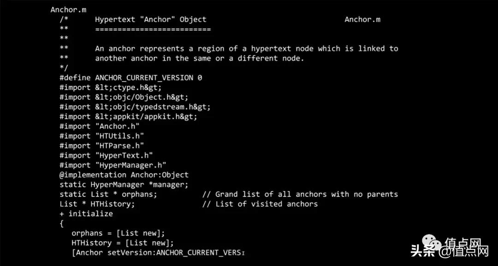
Task: Click the 'static HyperManager *manager;' line
Action: pos(124,185)
